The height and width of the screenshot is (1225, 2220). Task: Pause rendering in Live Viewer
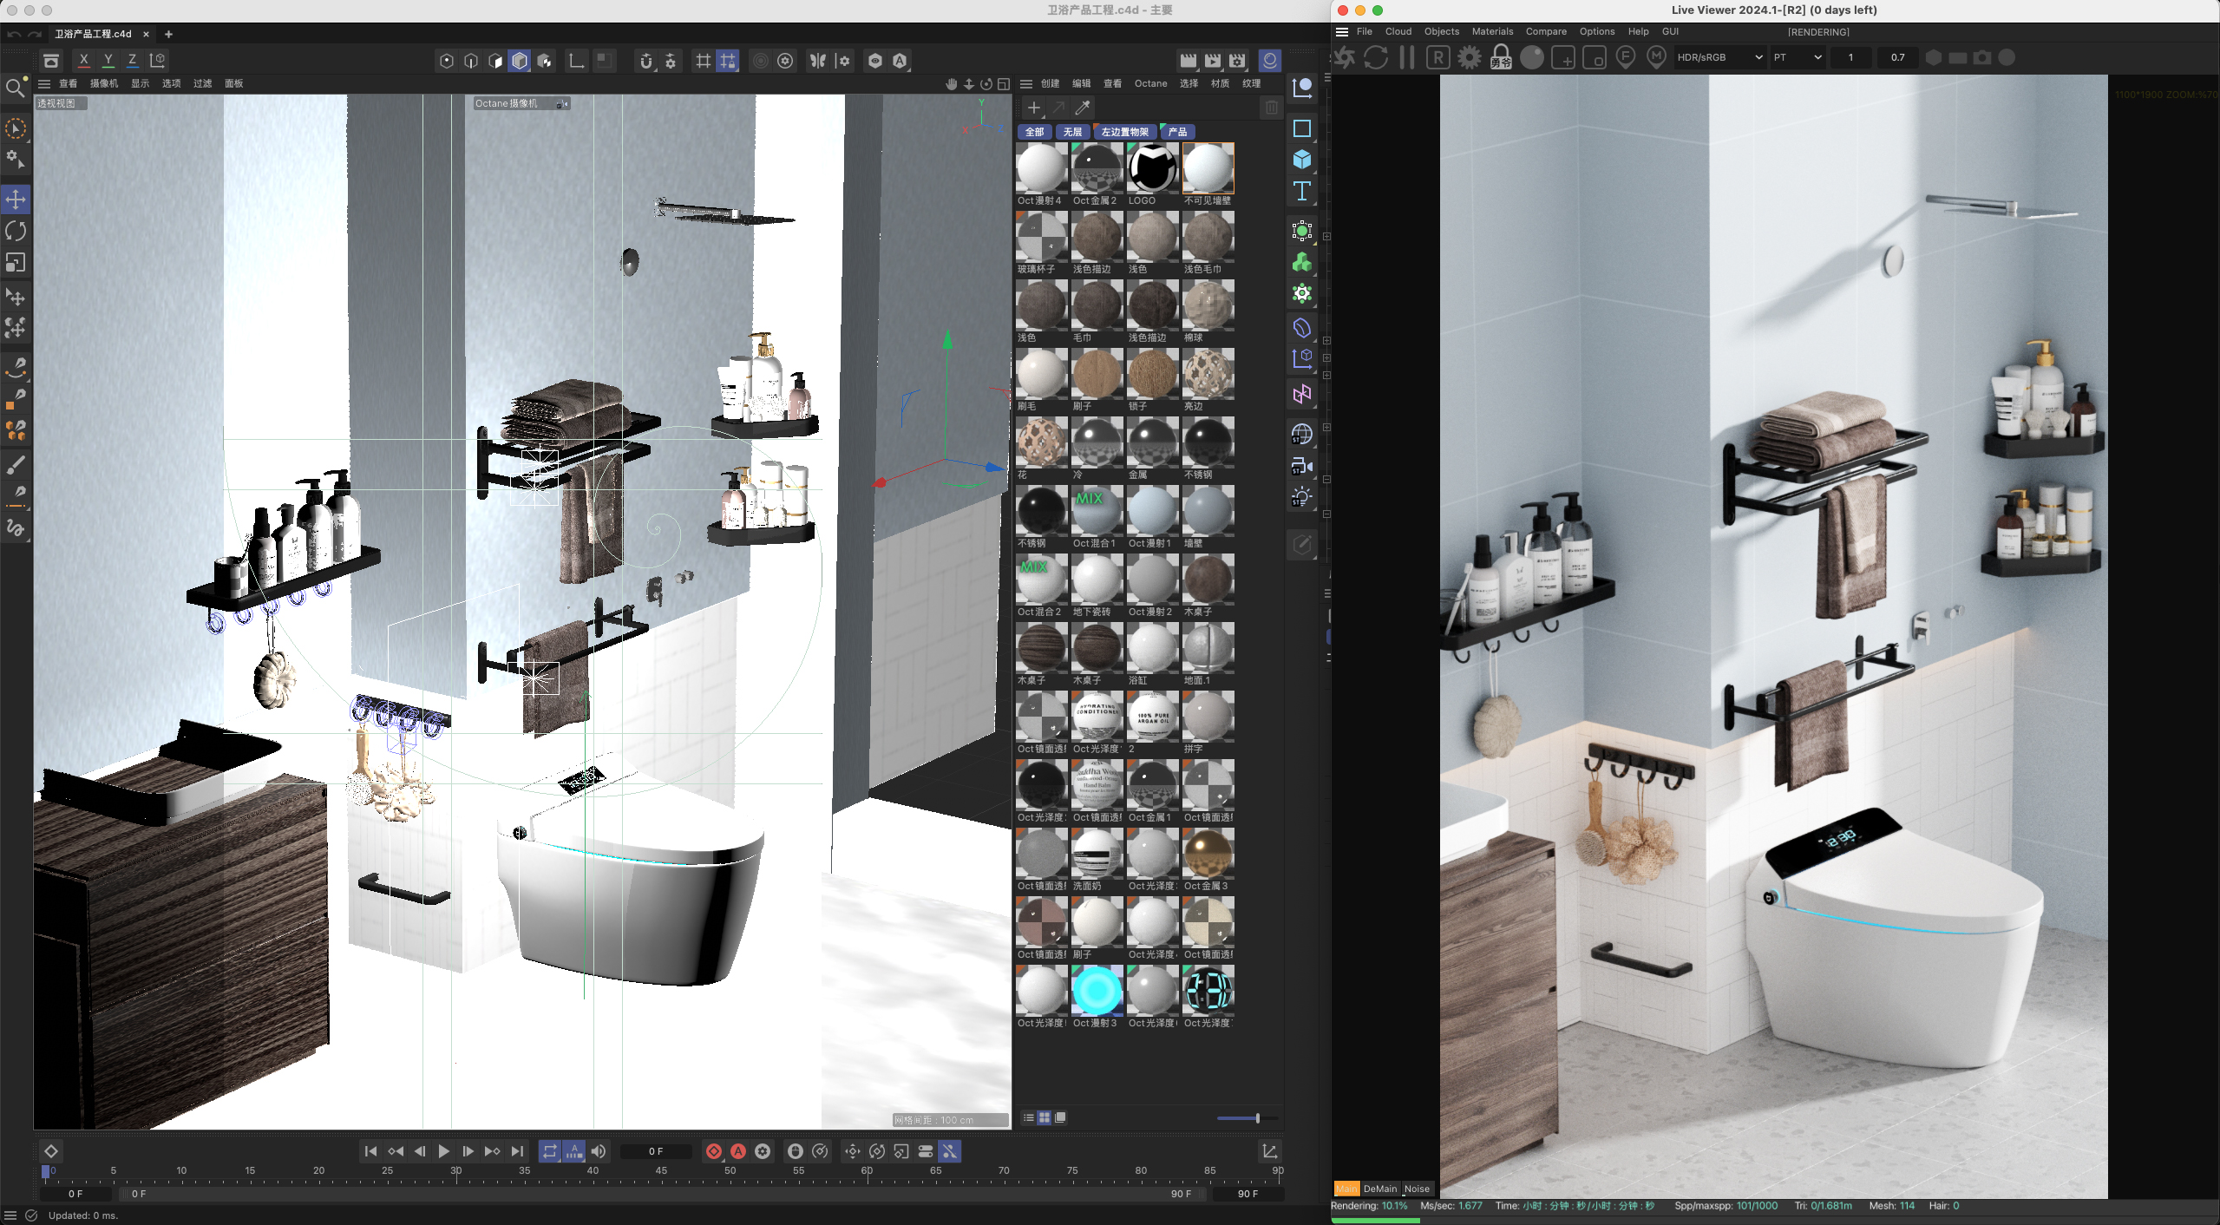tap(1407, 57)
